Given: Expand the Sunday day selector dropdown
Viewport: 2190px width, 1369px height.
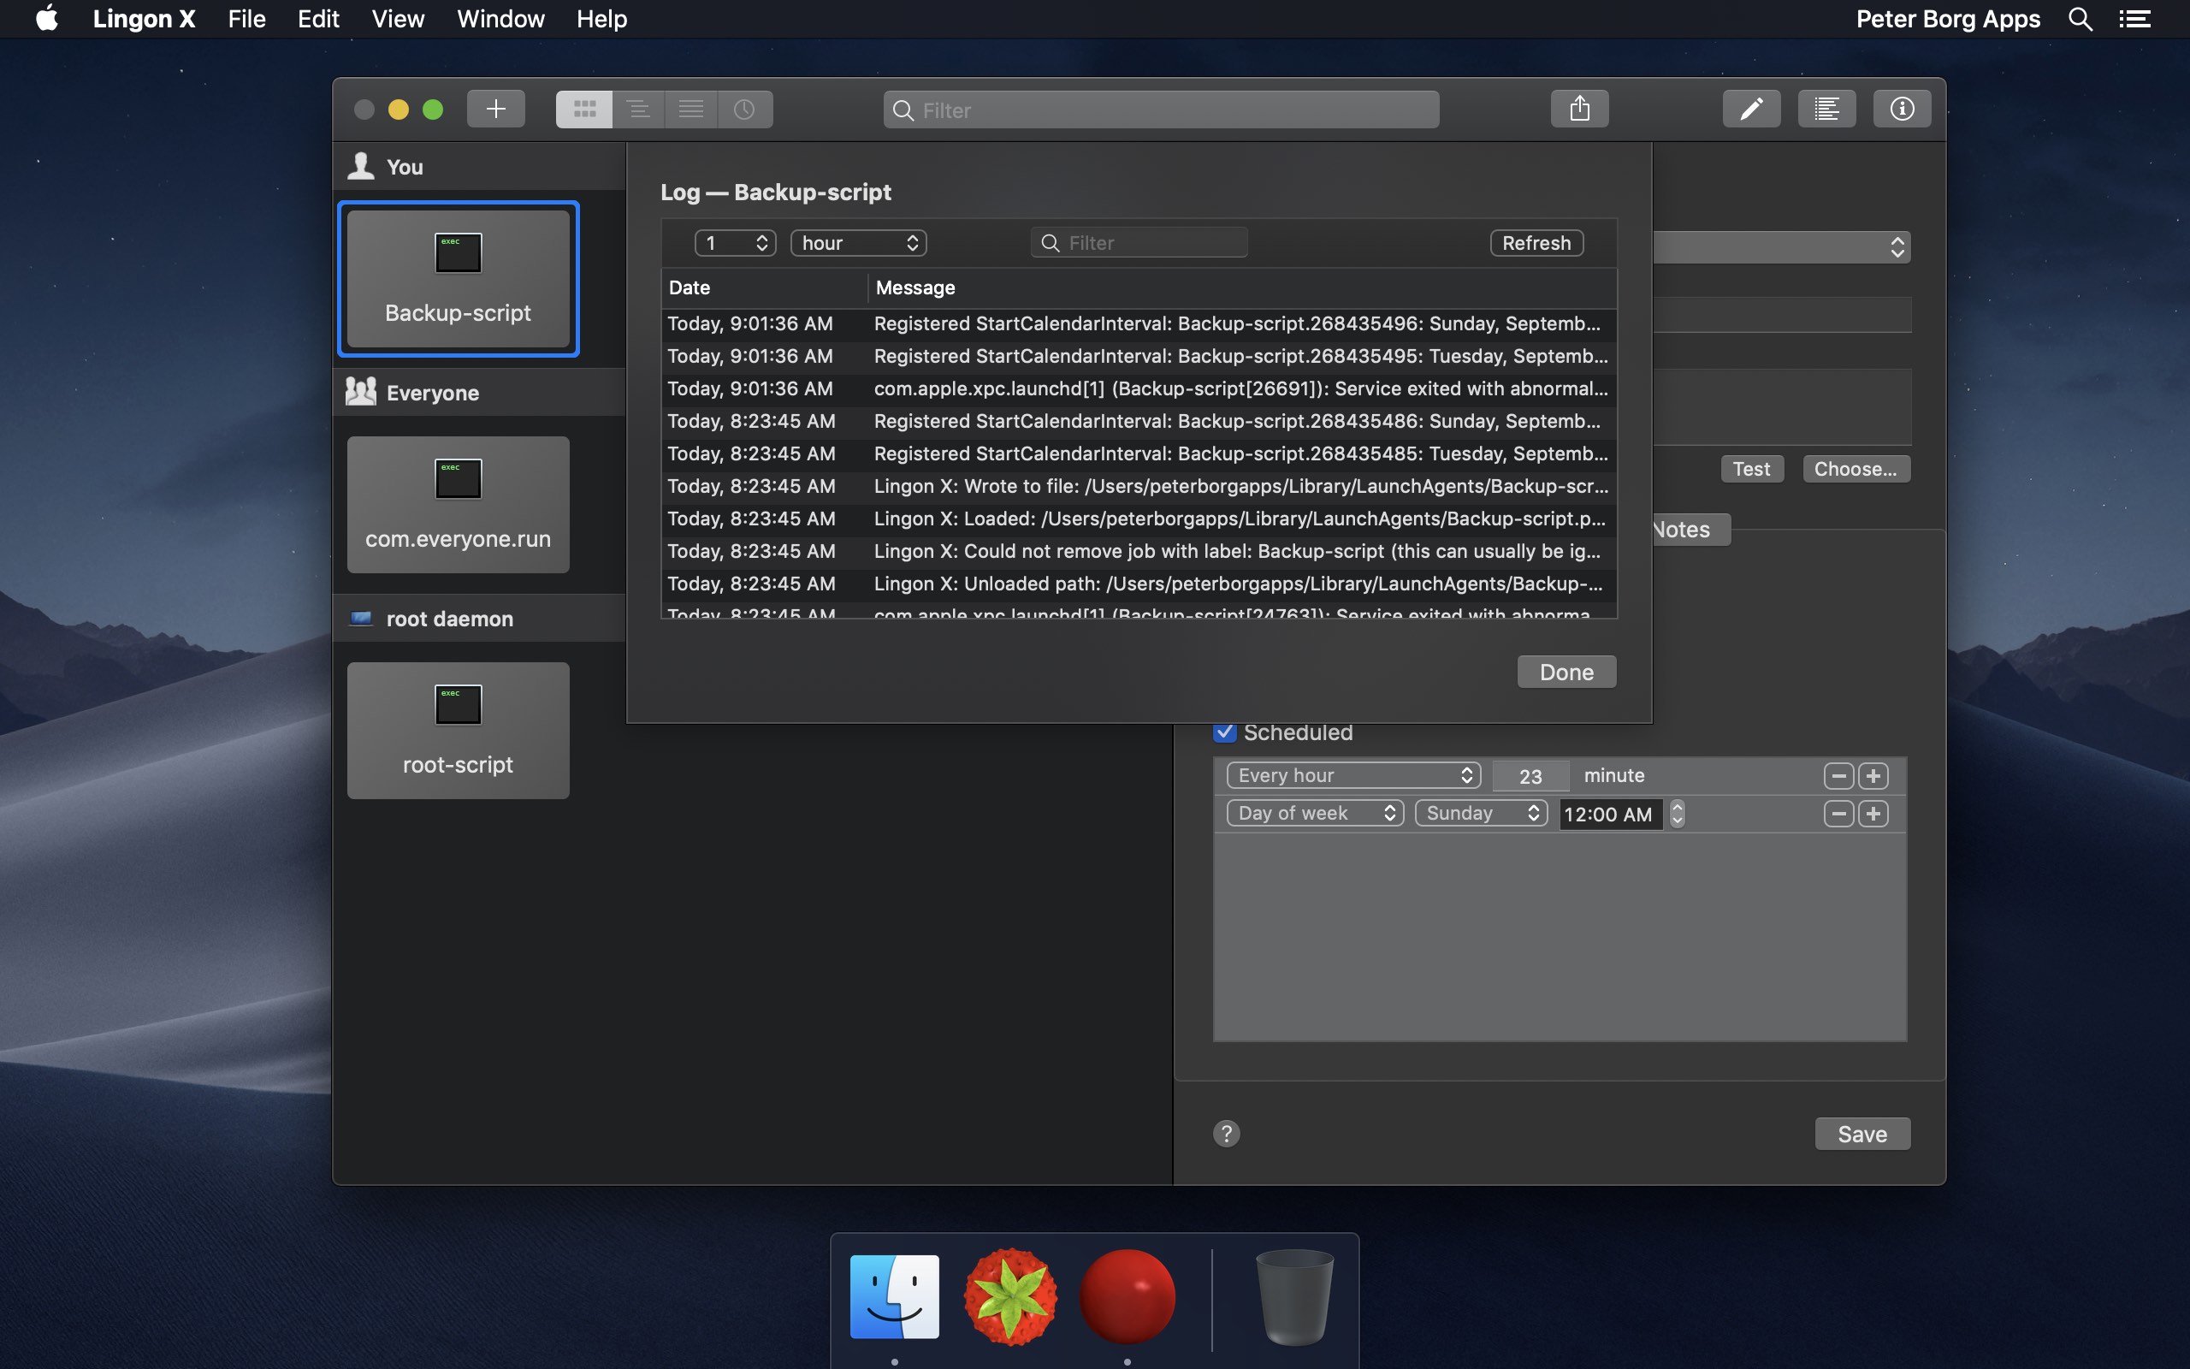Looking at the screenshot, I should coord(1479,812).
